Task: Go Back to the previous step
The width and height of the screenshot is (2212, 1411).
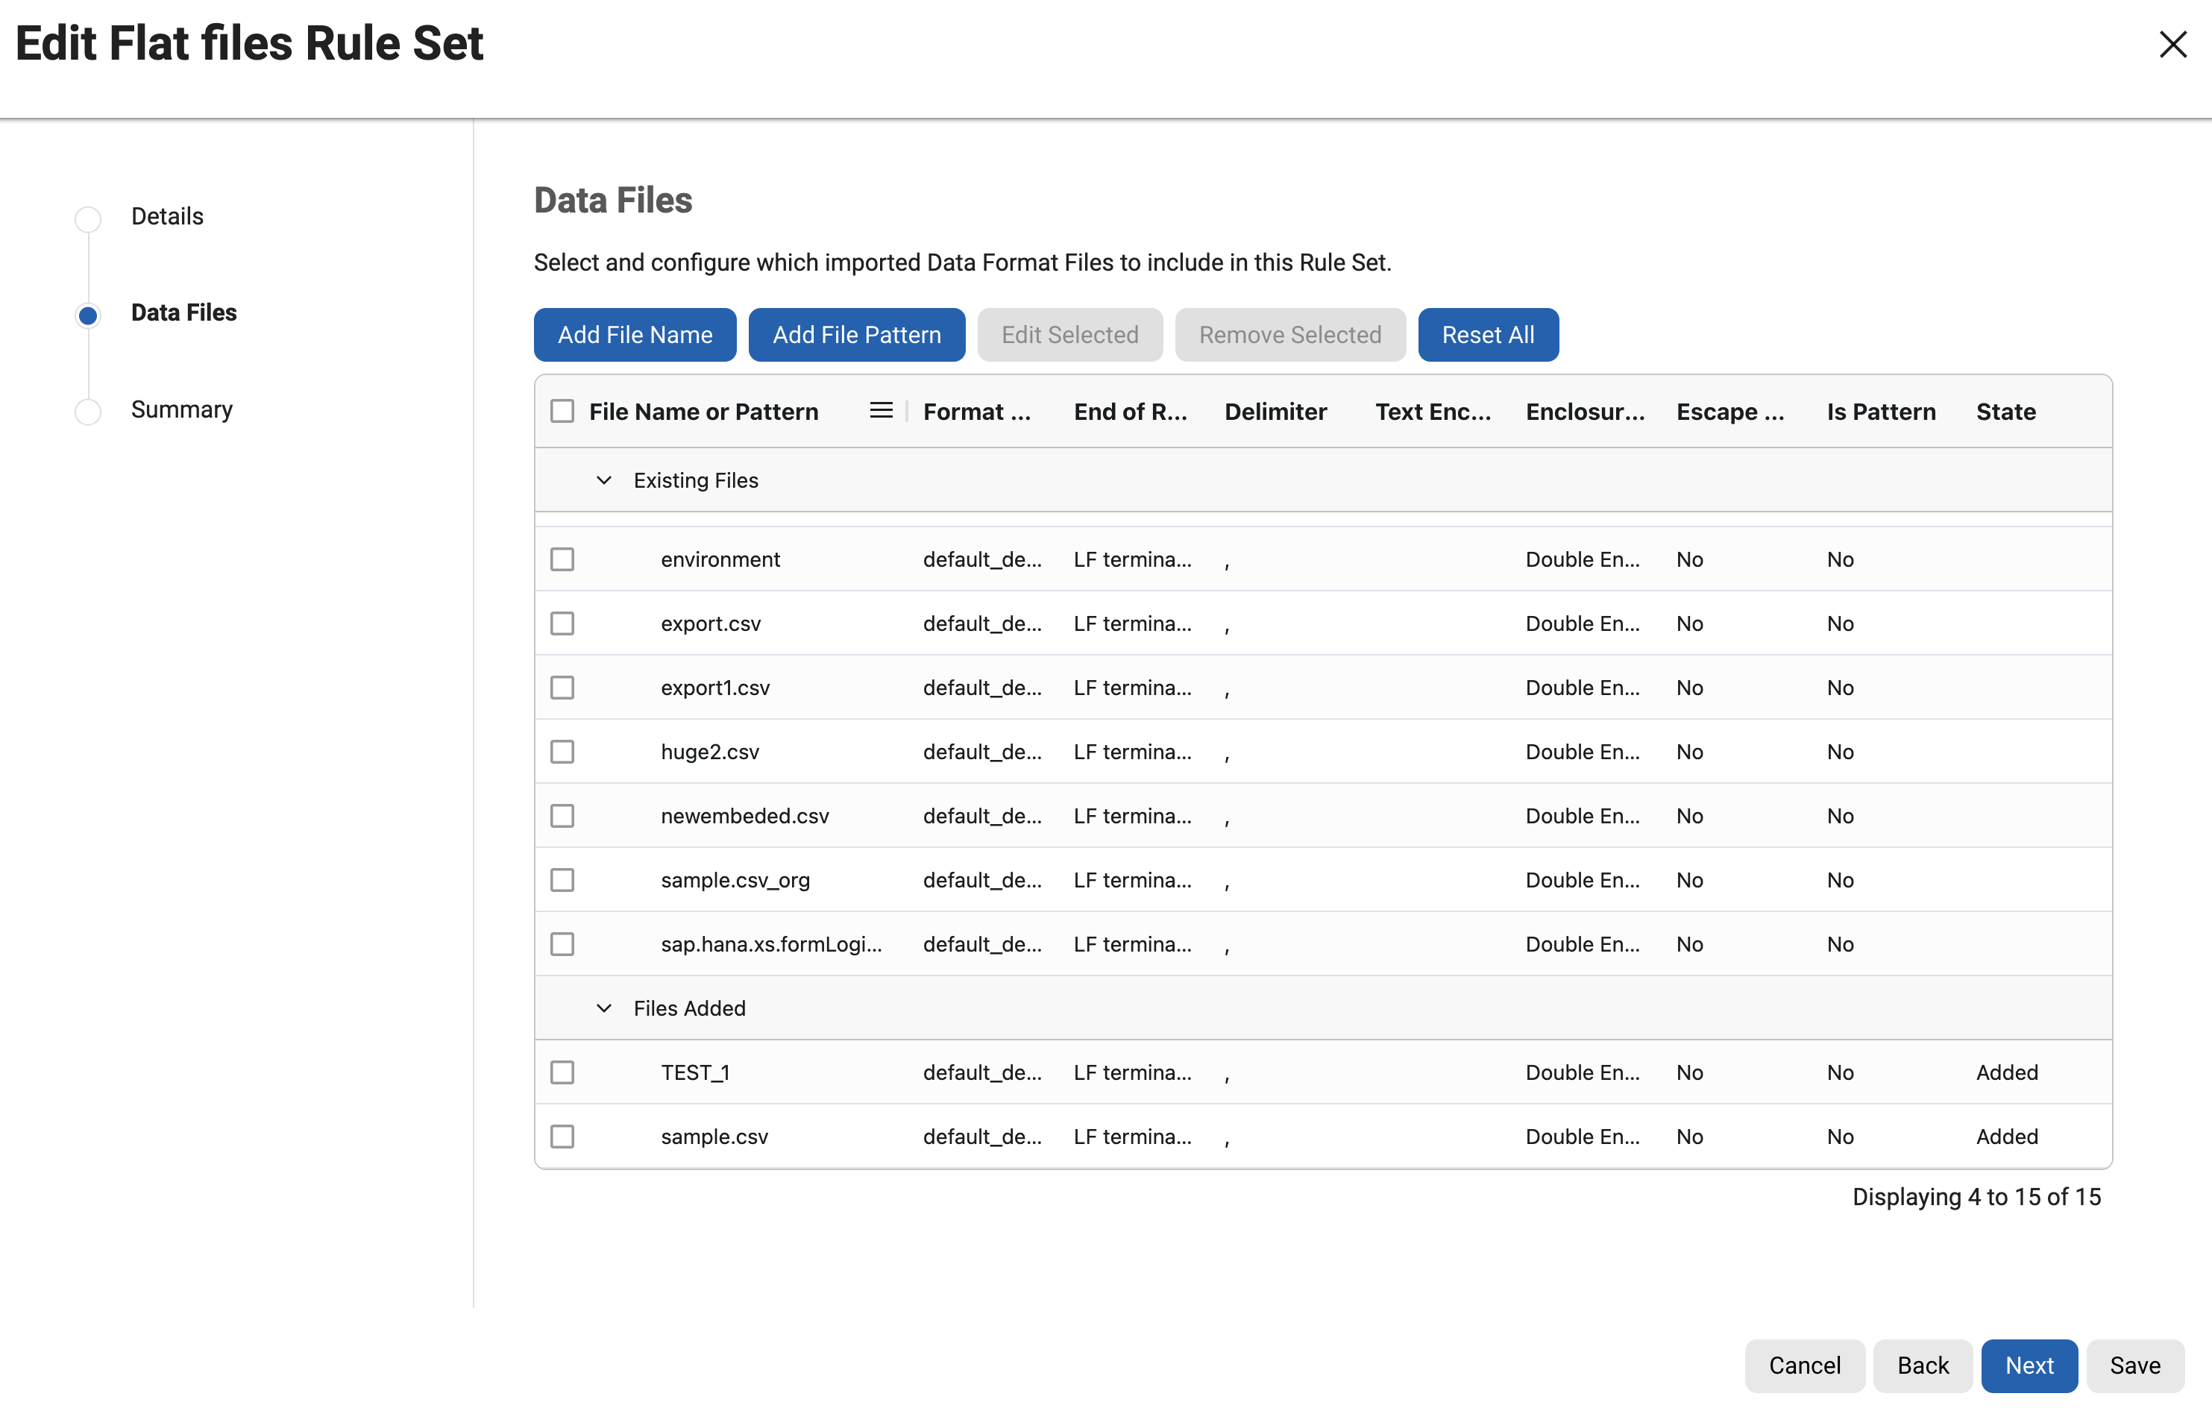Action: (1922, 1365)
